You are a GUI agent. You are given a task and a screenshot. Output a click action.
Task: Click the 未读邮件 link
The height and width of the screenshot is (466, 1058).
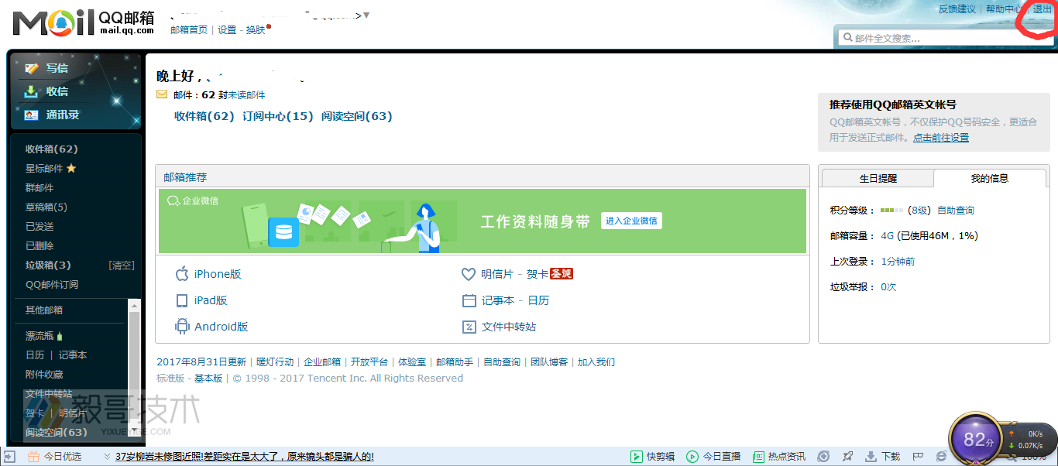coord(246,94)
